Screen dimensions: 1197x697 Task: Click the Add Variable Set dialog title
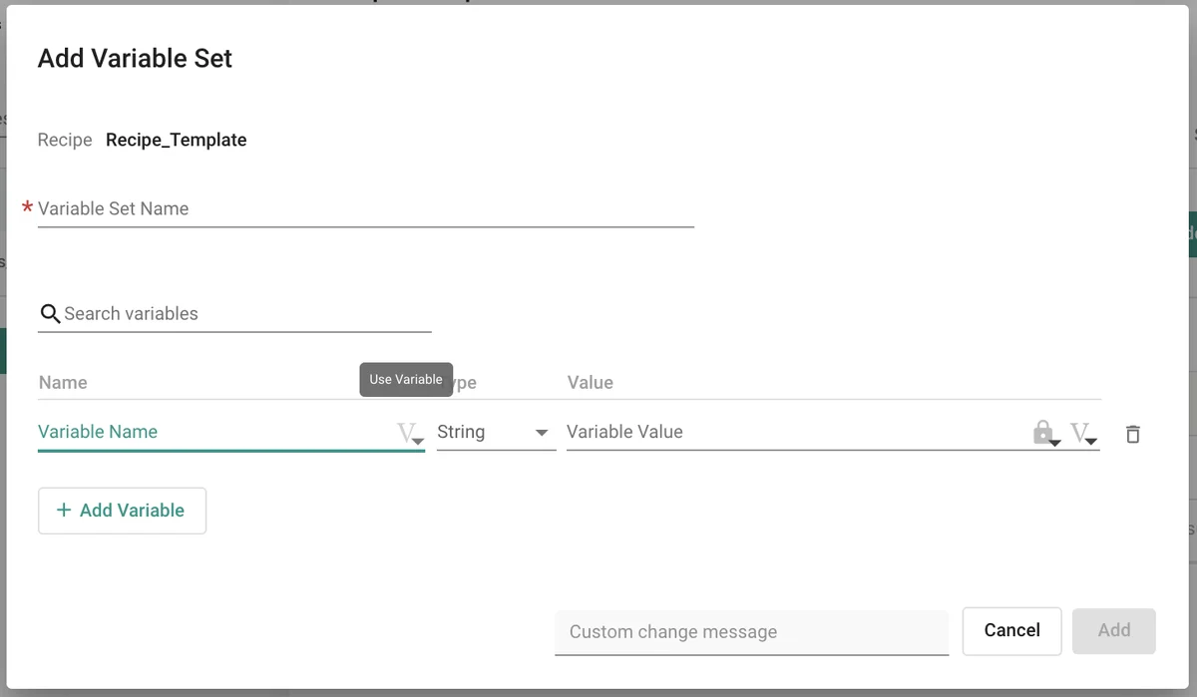(135, 59)
